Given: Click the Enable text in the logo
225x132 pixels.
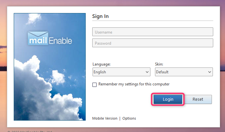Looking at the screenshot, I should coord(61,41).
